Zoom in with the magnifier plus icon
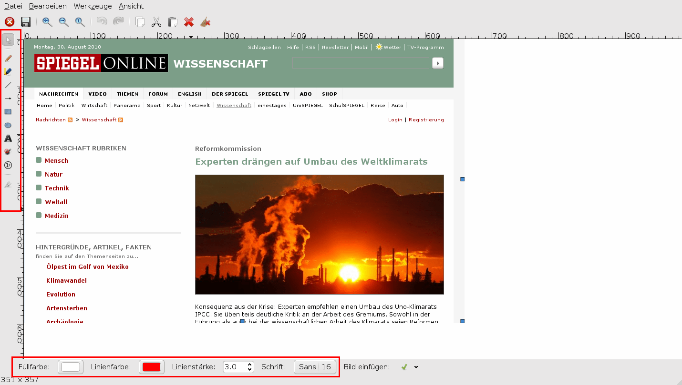The image size is (682, 385). (x=47, y=22)
